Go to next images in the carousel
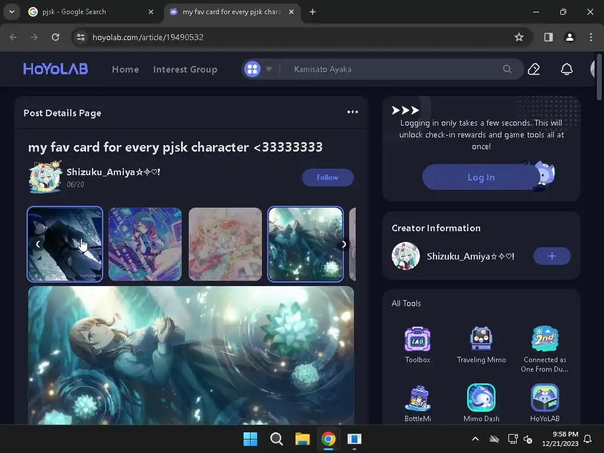This screenshot has height=453, width=604. 344,244
